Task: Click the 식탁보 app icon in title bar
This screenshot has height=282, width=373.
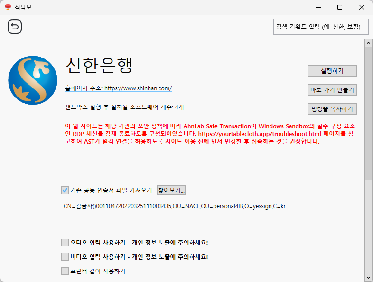Action: (x=8, y=7)
